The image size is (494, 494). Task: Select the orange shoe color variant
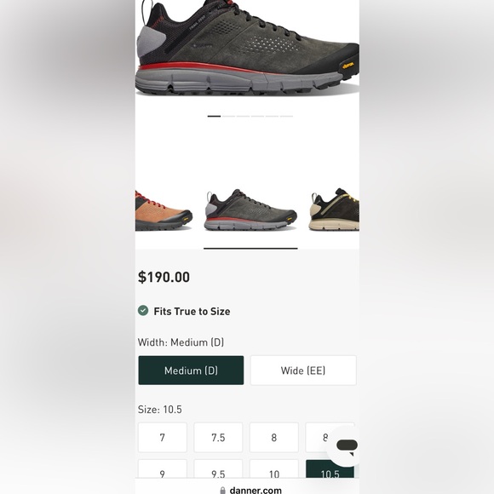[164, 210]
